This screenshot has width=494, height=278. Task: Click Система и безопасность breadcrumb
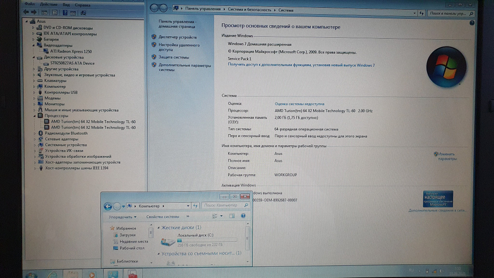pos(249,10)
